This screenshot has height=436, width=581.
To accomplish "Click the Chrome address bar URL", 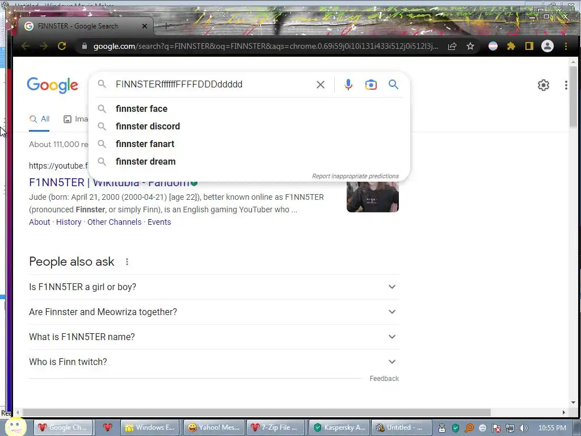I will (x=266, y=46).
